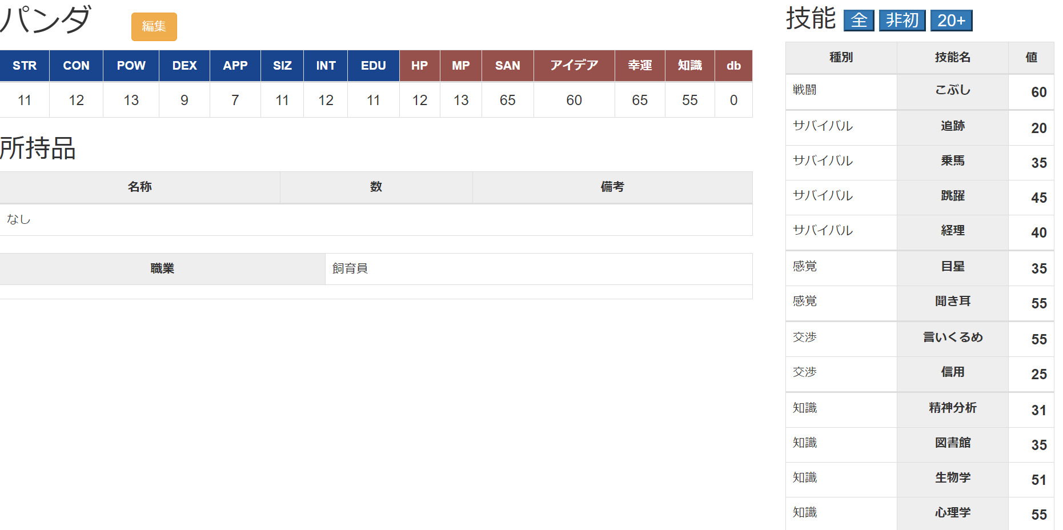1063x530 pixels.
Task: Click the アイデア column header
Action: point(573,66)
